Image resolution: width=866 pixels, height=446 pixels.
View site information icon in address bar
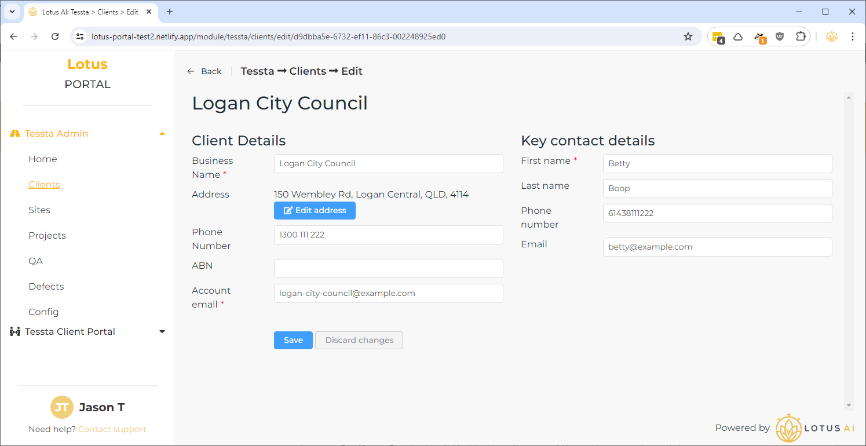[x=81, y=36]
